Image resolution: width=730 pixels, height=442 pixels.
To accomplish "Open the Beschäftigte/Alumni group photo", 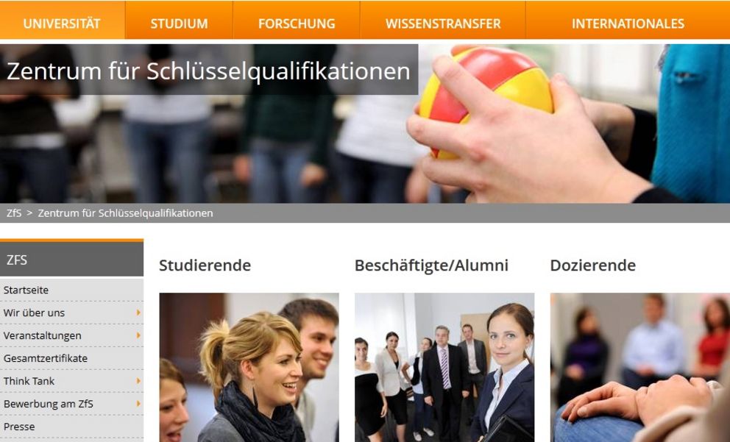I will click(x=444, y=367).
